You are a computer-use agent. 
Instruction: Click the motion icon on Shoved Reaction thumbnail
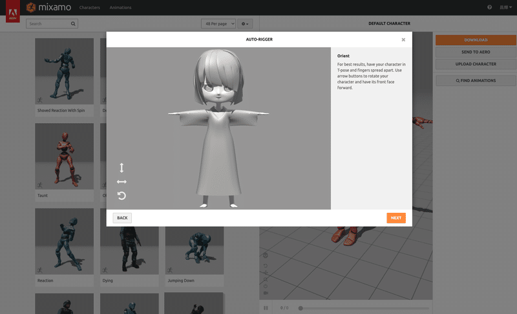[x=40, y=100]
